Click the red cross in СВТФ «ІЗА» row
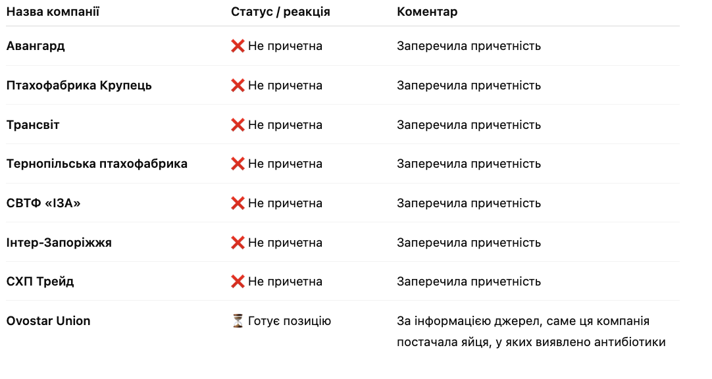 [x=238, y=203]
